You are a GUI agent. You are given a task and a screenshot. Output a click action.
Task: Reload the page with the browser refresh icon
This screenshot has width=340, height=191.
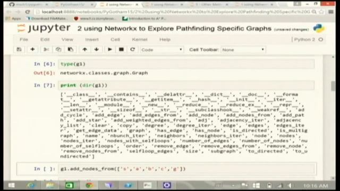28,12
